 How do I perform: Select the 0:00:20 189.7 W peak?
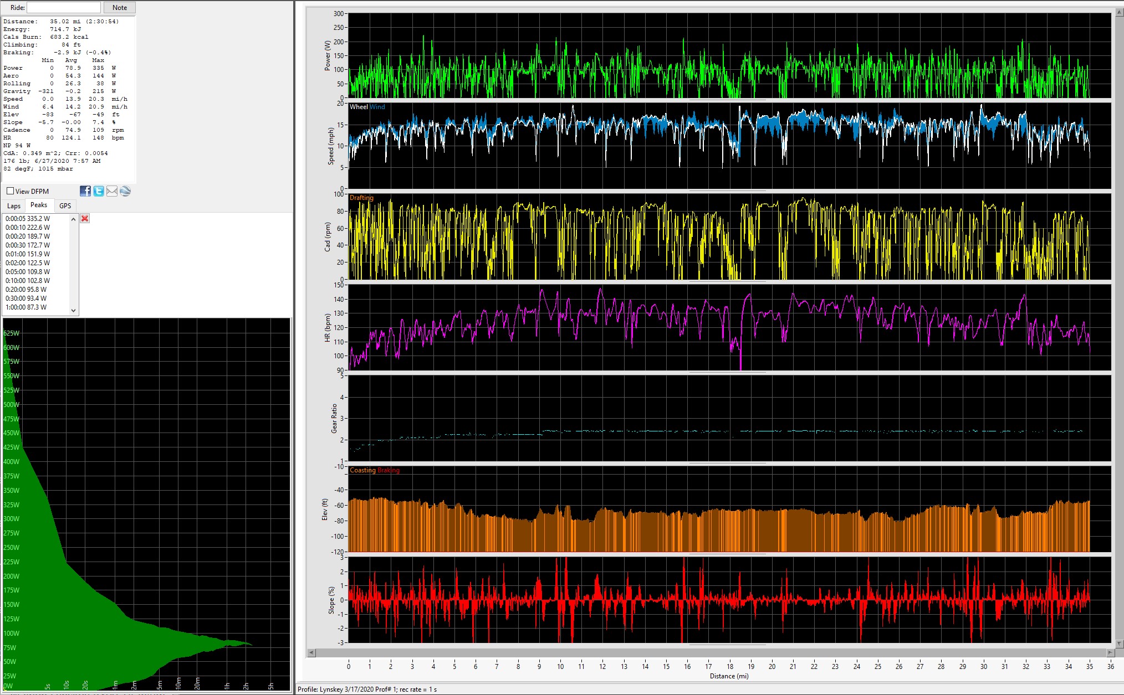tap(28, 236)
